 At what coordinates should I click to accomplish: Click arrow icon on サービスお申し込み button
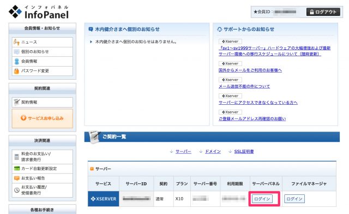[x=23, y=118]
